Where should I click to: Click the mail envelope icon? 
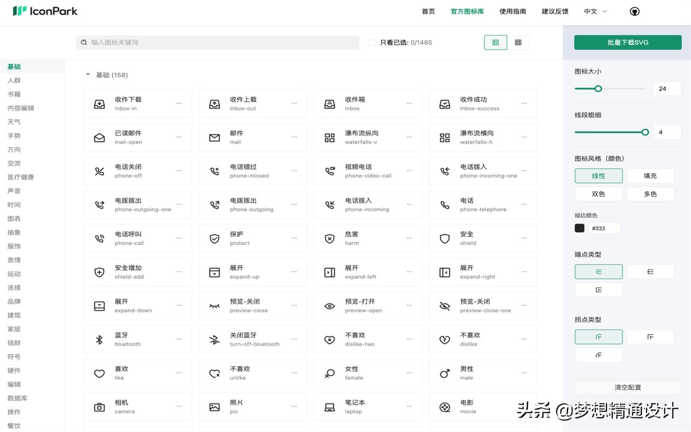coord(214,138)
